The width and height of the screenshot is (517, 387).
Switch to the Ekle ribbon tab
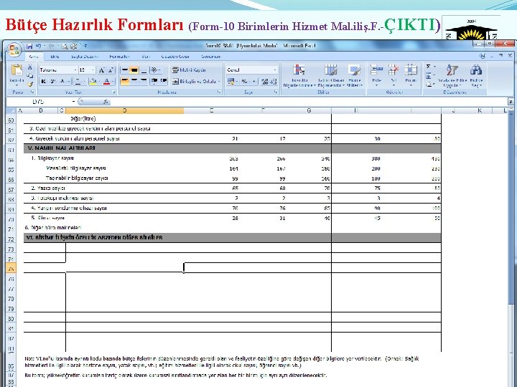55,57
